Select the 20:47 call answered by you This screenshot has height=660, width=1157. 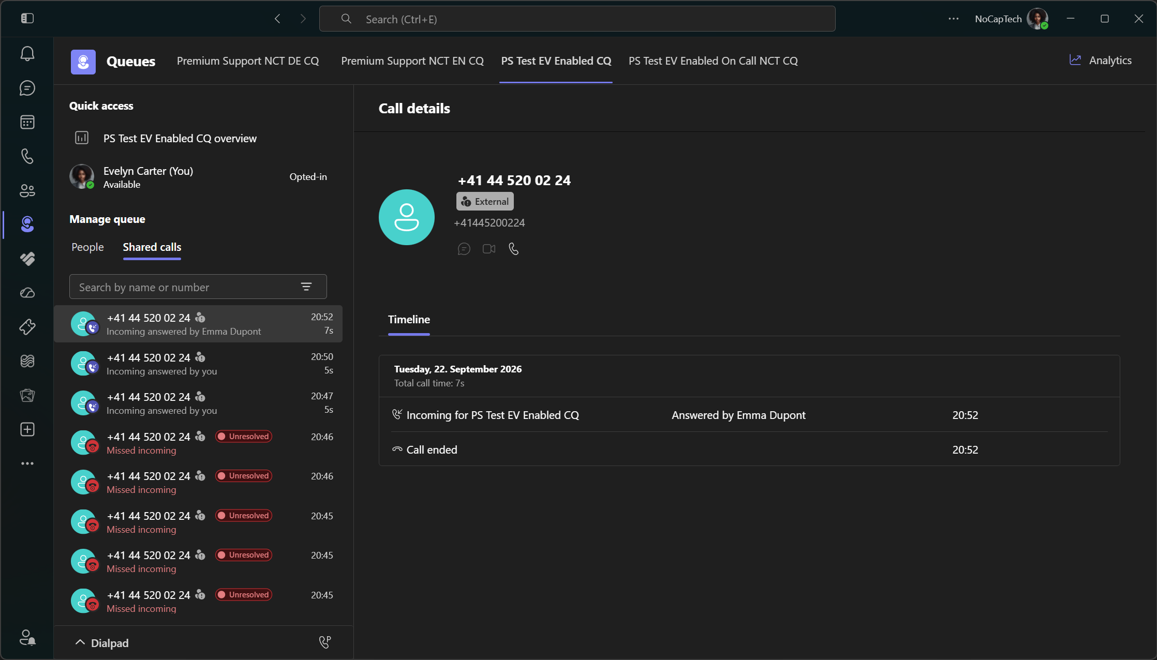(198, 403)
